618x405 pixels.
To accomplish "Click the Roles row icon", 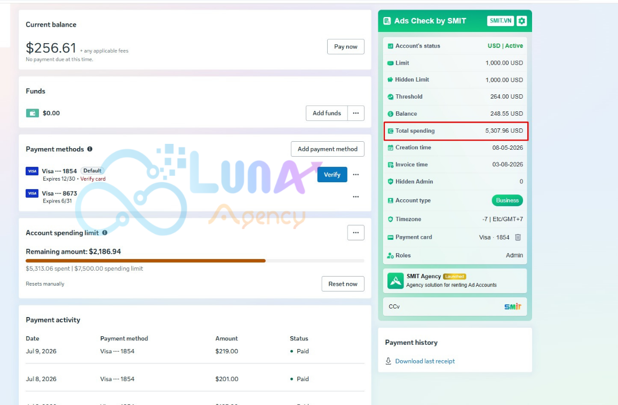I will 390,255.
